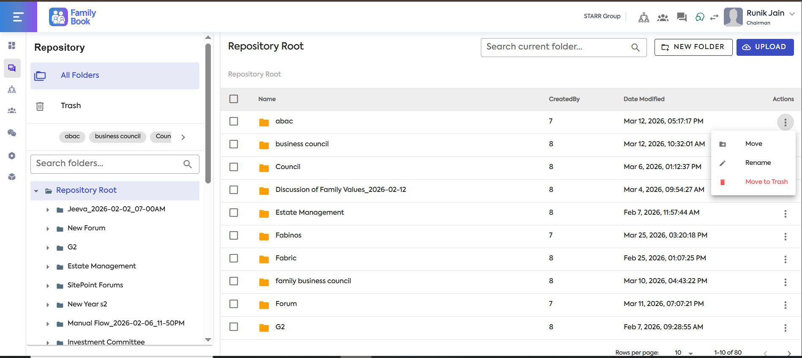Click the abac tag chip
This screenshot has height=358, width=802.
click(72, 137)
